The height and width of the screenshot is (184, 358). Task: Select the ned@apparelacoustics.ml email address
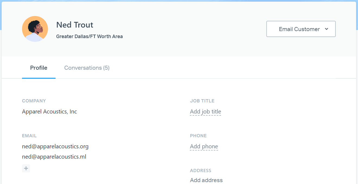click(54, 157)
